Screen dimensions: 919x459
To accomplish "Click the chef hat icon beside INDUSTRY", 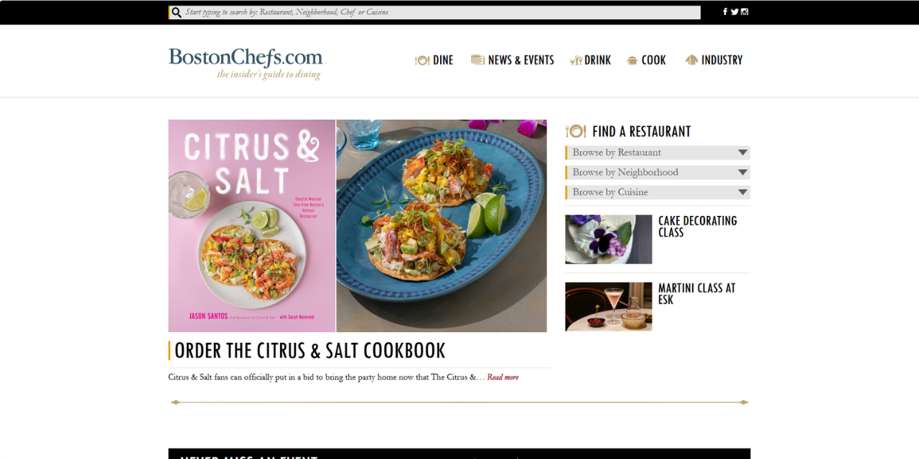I will pyautogui.click(x=691, y=60).
